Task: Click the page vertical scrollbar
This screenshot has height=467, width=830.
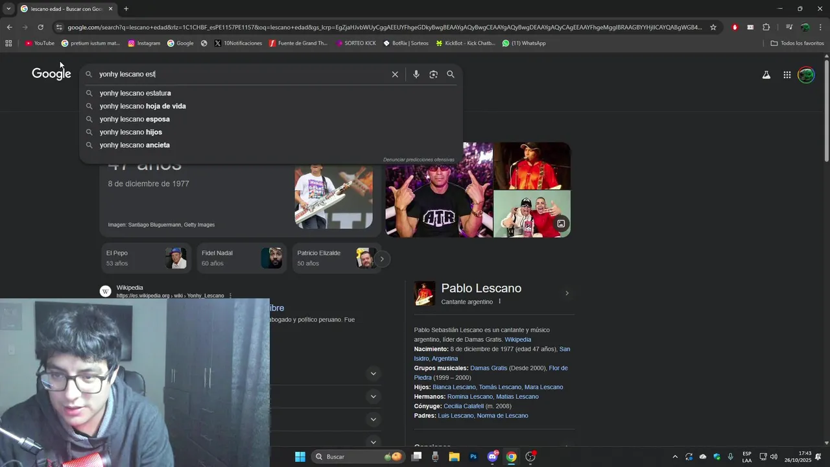Action: point(826,110)
